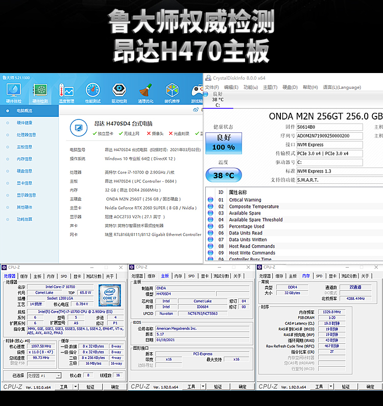Select 内存信息 in Ludashi sidebar
This screenshot has height=406, width=383.
click(x=25, y=159)
